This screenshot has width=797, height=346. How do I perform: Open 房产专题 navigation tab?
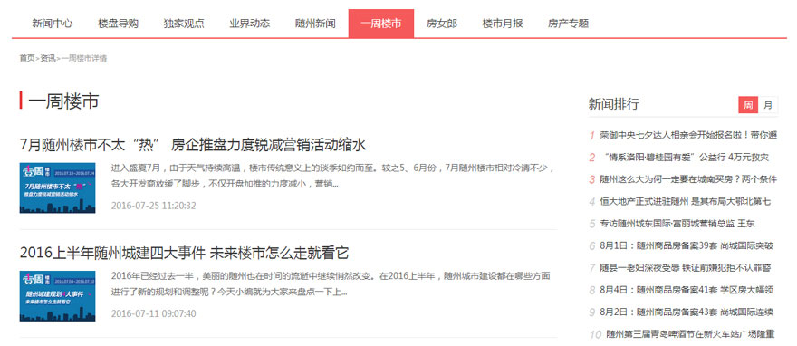[x=568, y=24]
